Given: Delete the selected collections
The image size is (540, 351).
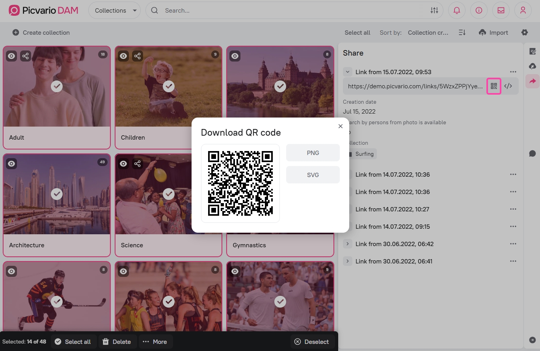Looking at the screenshot, I should (117, 342).
